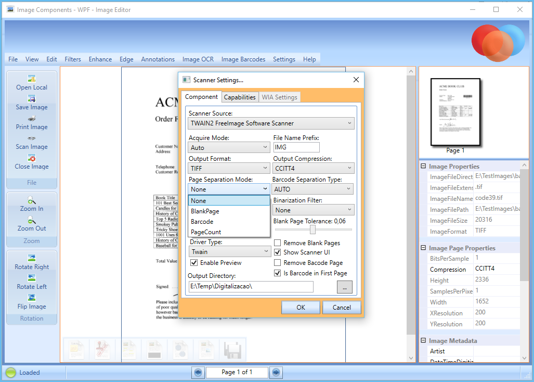Click the Rotate Right icon
This screenshot has height=382, width=534.
pos(32,258)
